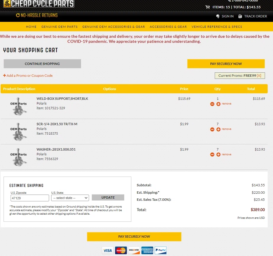Click the U.S. Zipcode input field
The image size is (273, 256).
pos(30,198)
